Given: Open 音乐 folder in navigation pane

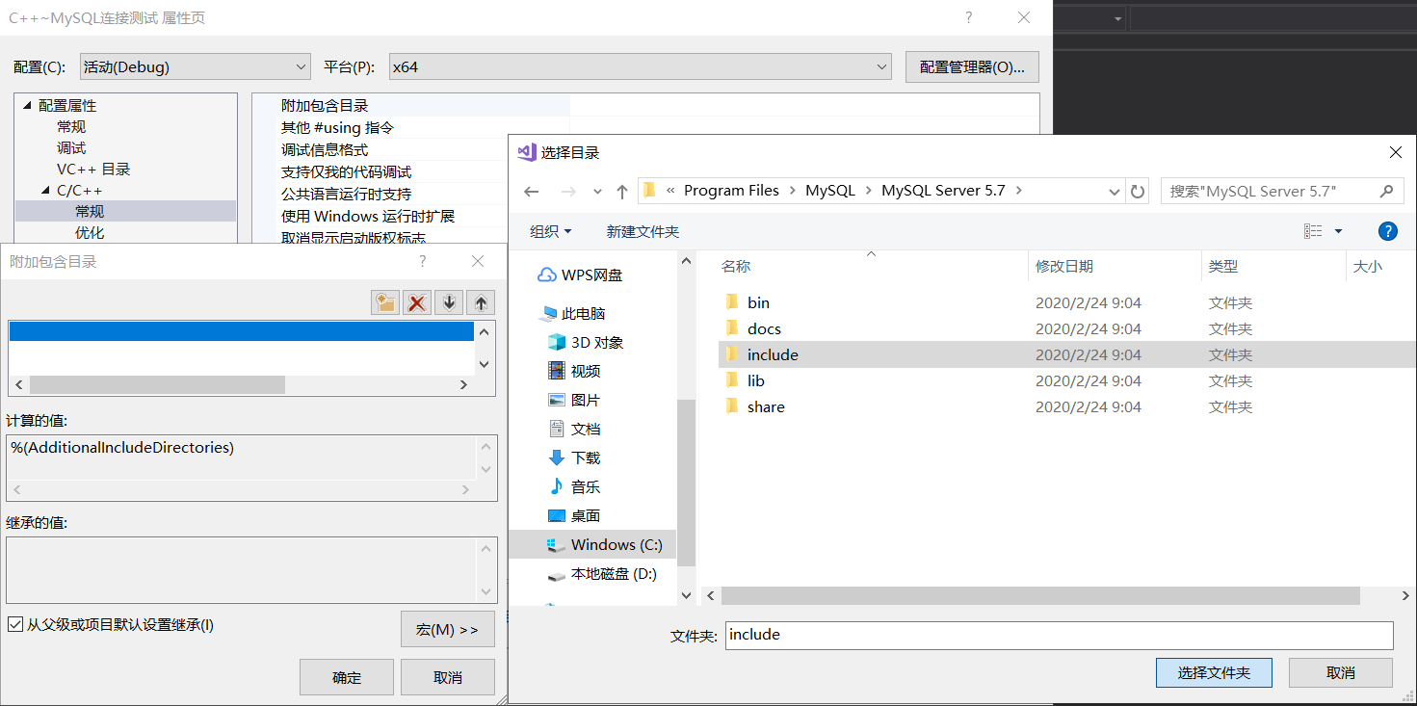Looking at the screenshot, I should [x=573, y=486].
